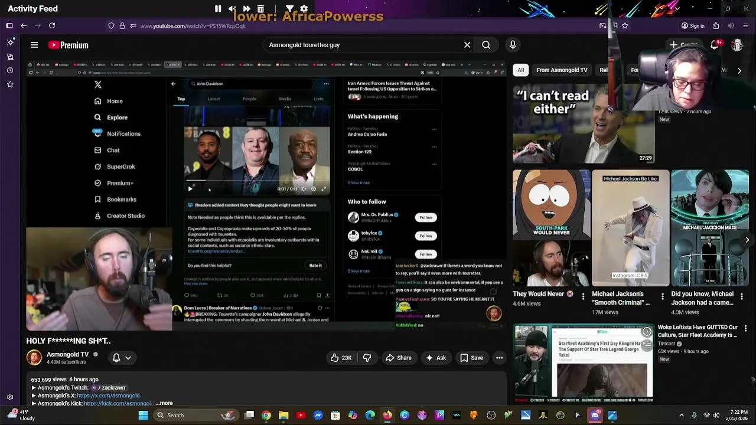Pause the Activity Feed
Image resolution: width=756 pixels, height=425 pixels.
[x=218, y=9]
